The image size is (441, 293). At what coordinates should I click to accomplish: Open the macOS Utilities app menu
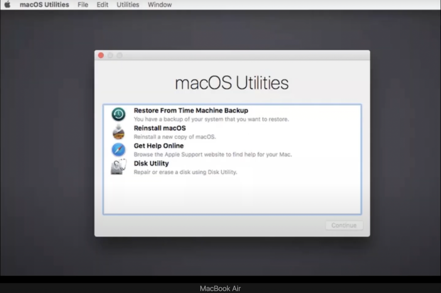tap(44, 4)
